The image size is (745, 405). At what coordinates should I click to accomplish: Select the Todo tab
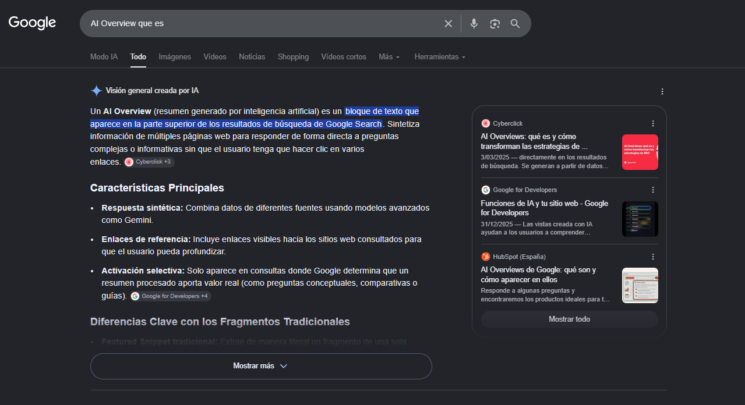(138, 57)
